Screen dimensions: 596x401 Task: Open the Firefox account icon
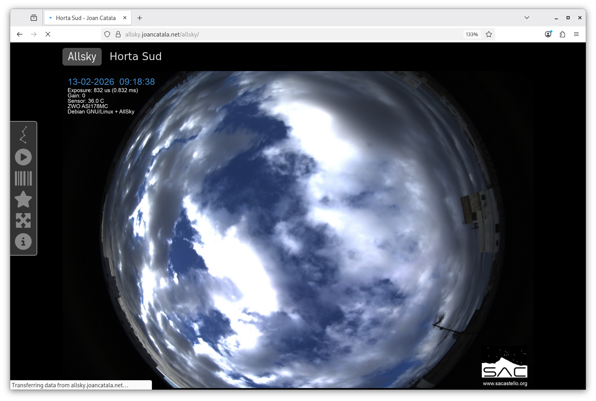click(x=548, y=35)
